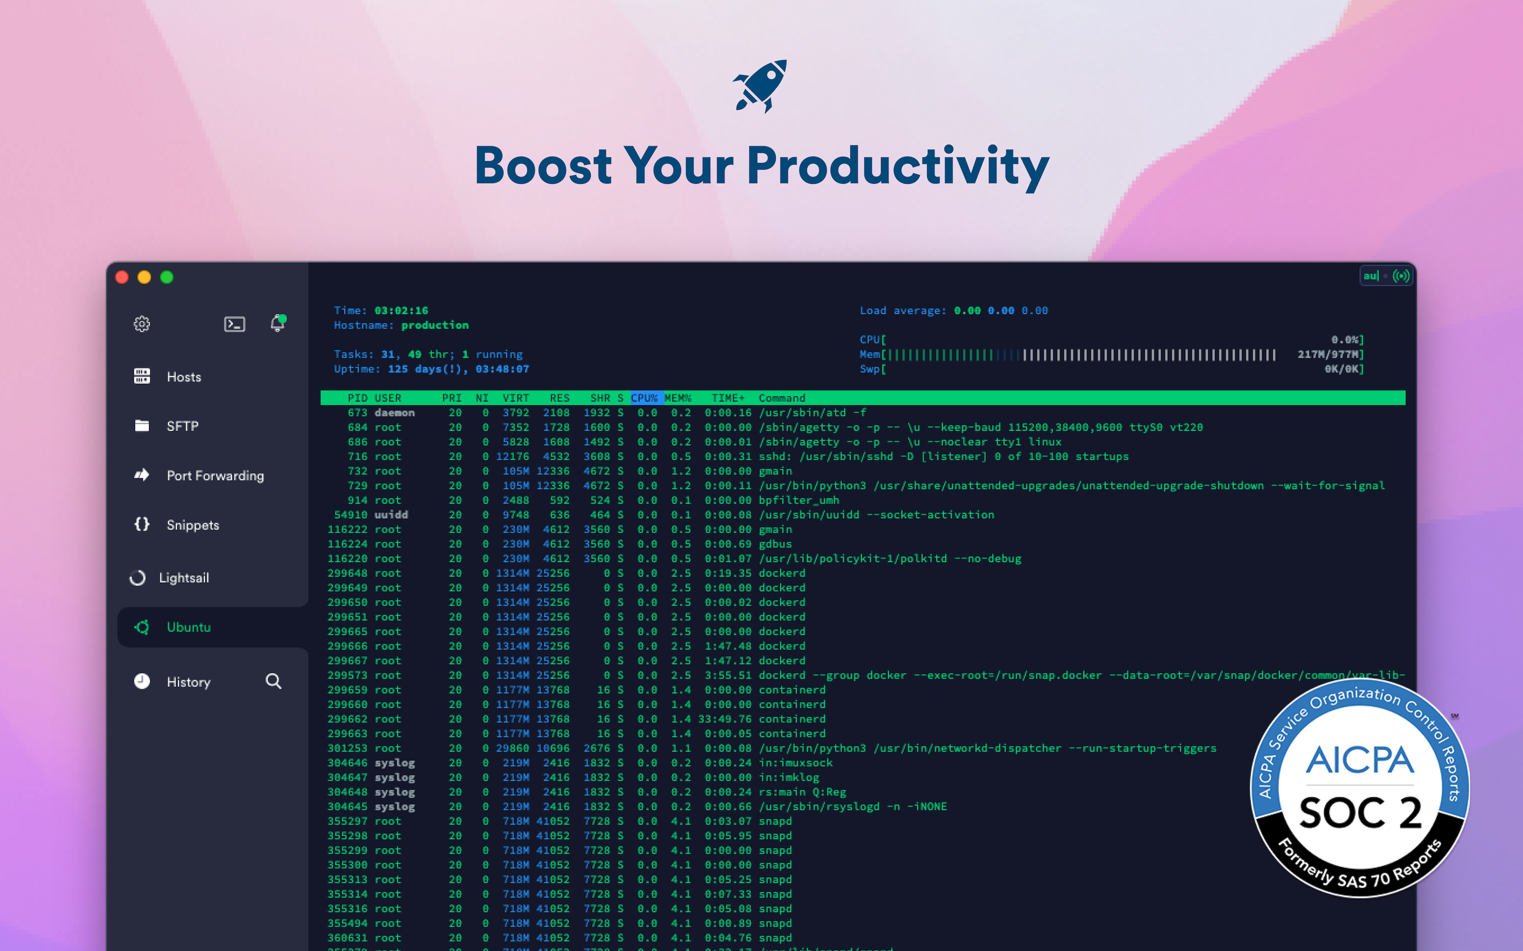
Task: Switch to the Ubuntu host session
Action: [x=189, y=627]
